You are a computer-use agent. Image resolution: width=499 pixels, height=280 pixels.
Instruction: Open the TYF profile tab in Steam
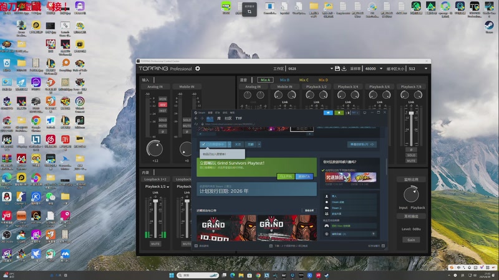point(239,118)
